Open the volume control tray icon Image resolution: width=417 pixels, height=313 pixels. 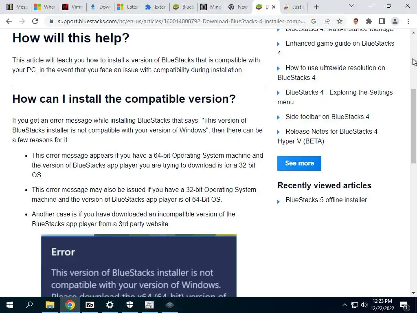point(364,305)
